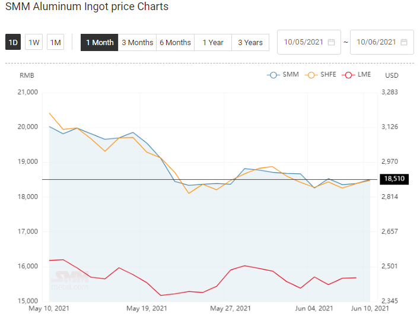Click the 20,000 RMB axis value
Screen dimensions: 420x317
[28, 127]
